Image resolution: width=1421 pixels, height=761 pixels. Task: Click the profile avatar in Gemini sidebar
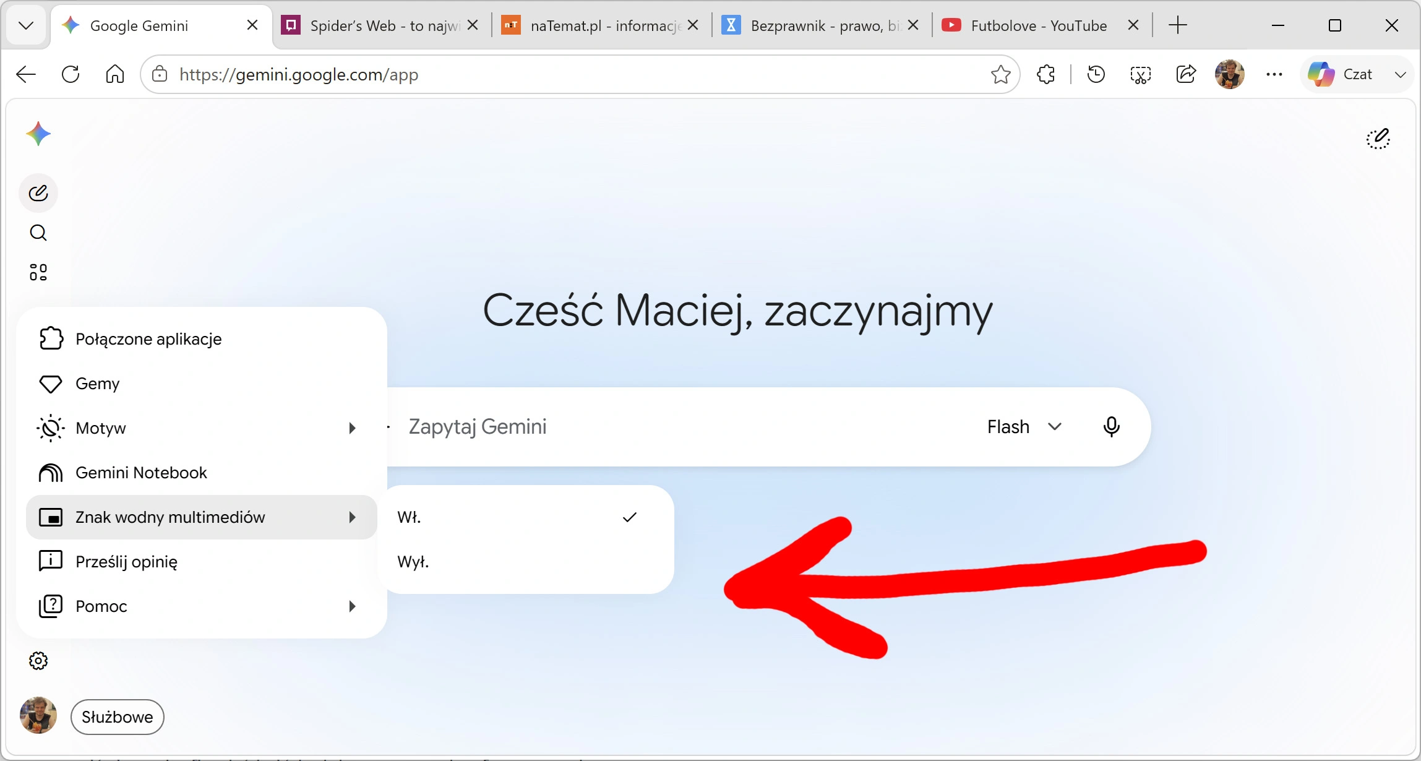[38, 715]
